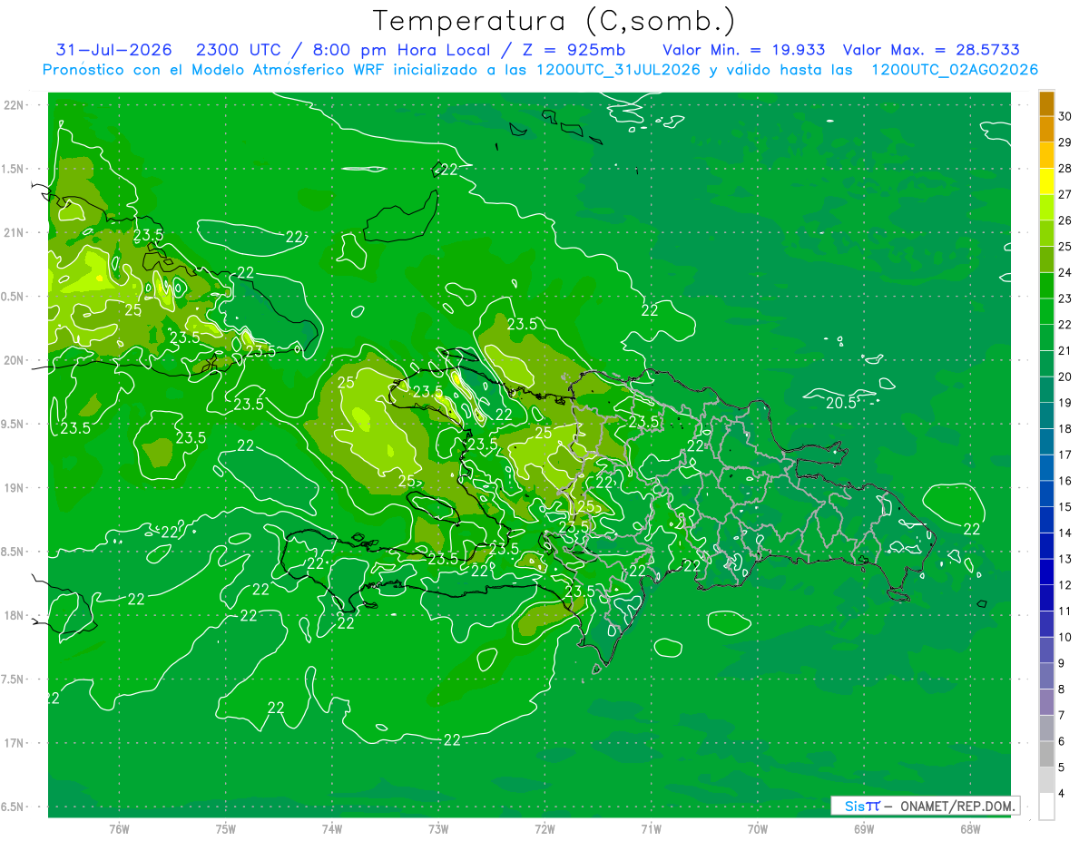This screenshot has width=1089, height=841.
Task: Click the "76W" longitude axis label
Action: click(x=119, y=829)
